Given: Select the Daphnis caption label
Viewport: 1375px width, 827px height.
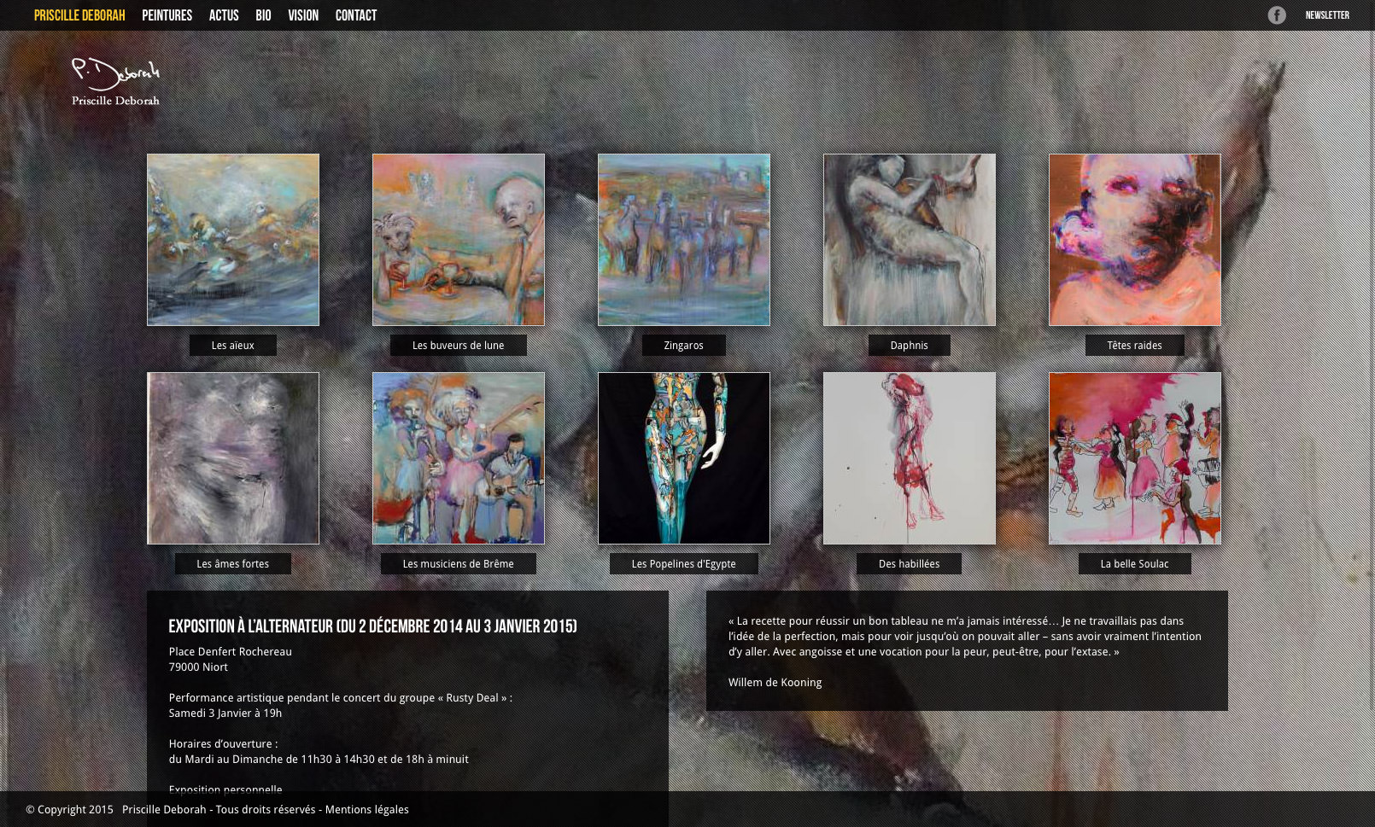Looking at the screenshot, I should 909,346.
